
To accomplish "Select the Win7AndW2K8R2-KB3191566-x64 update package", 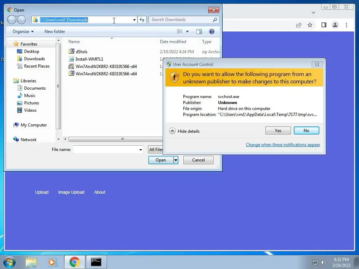I will [103, 66].
